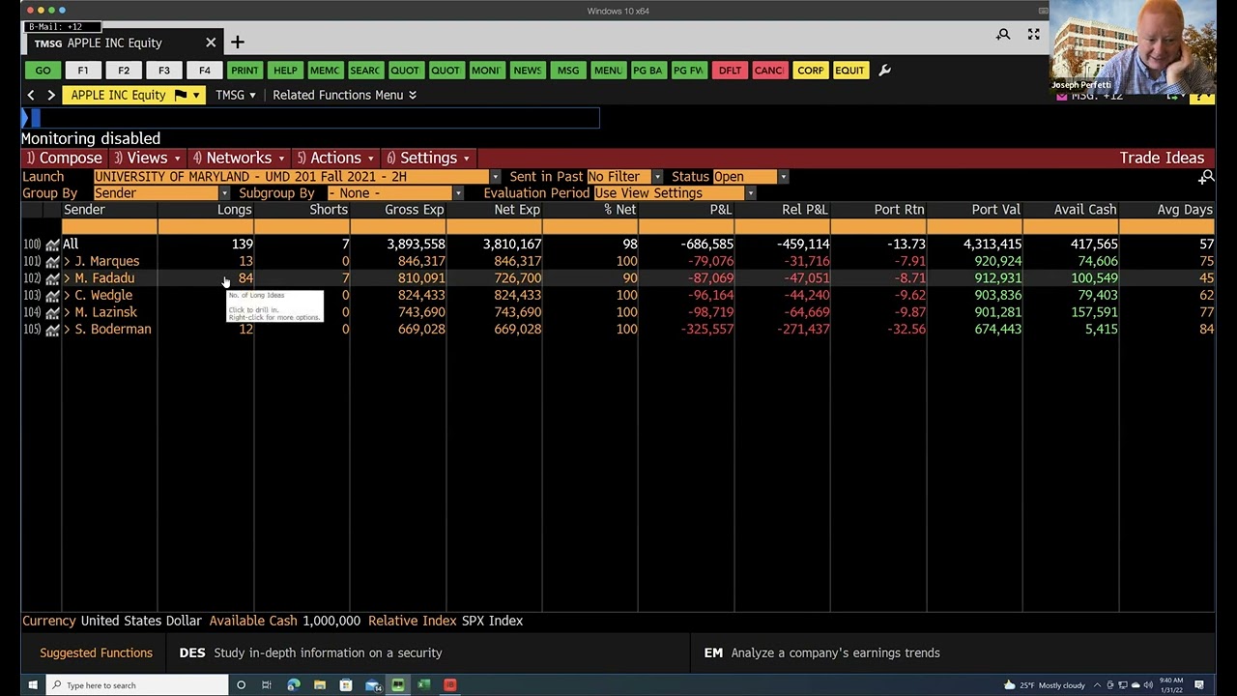Select the TMSG APPLE INC Equity tab
The height and width of the screenshot is (696, 1237).
[x=126, y=43]
